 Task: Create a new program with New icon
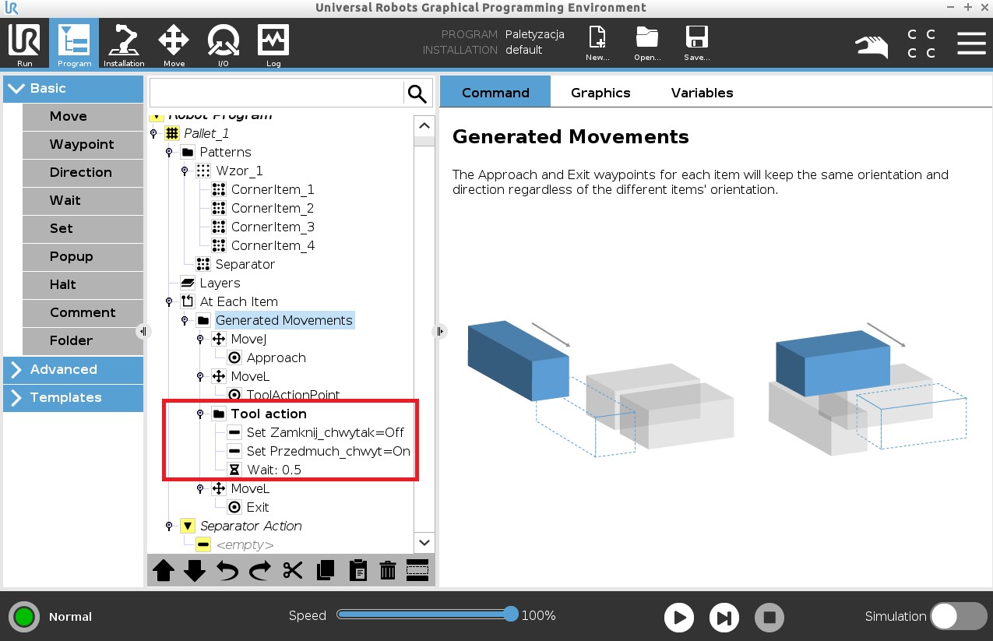[x=597, y=44]
